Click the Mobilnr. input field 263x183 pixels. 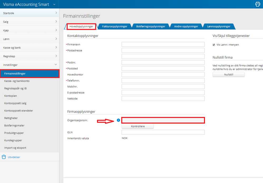pos(163,87)
